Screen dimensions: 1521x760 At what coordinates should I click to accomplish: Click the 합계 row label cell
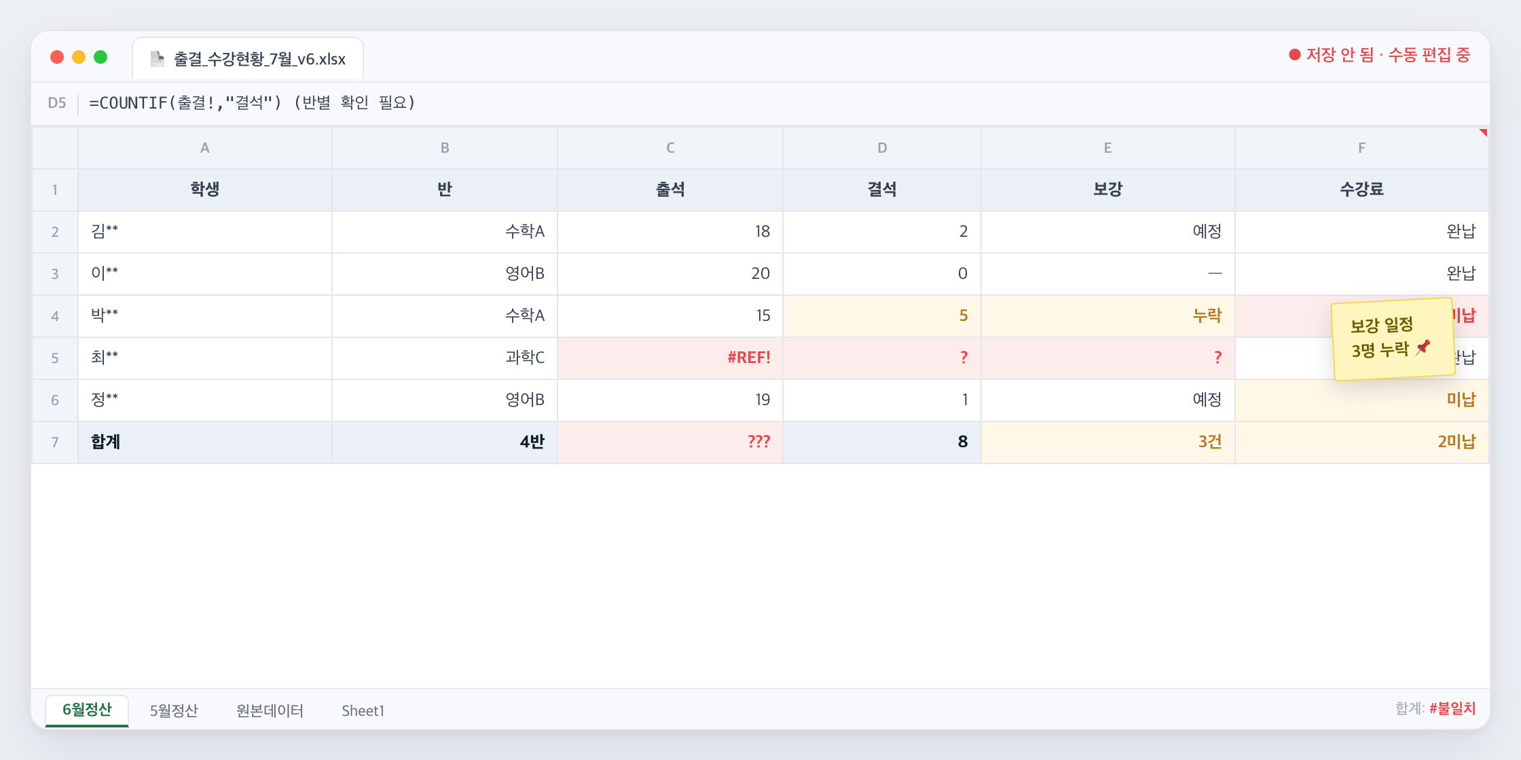click(x=205, y=442)
